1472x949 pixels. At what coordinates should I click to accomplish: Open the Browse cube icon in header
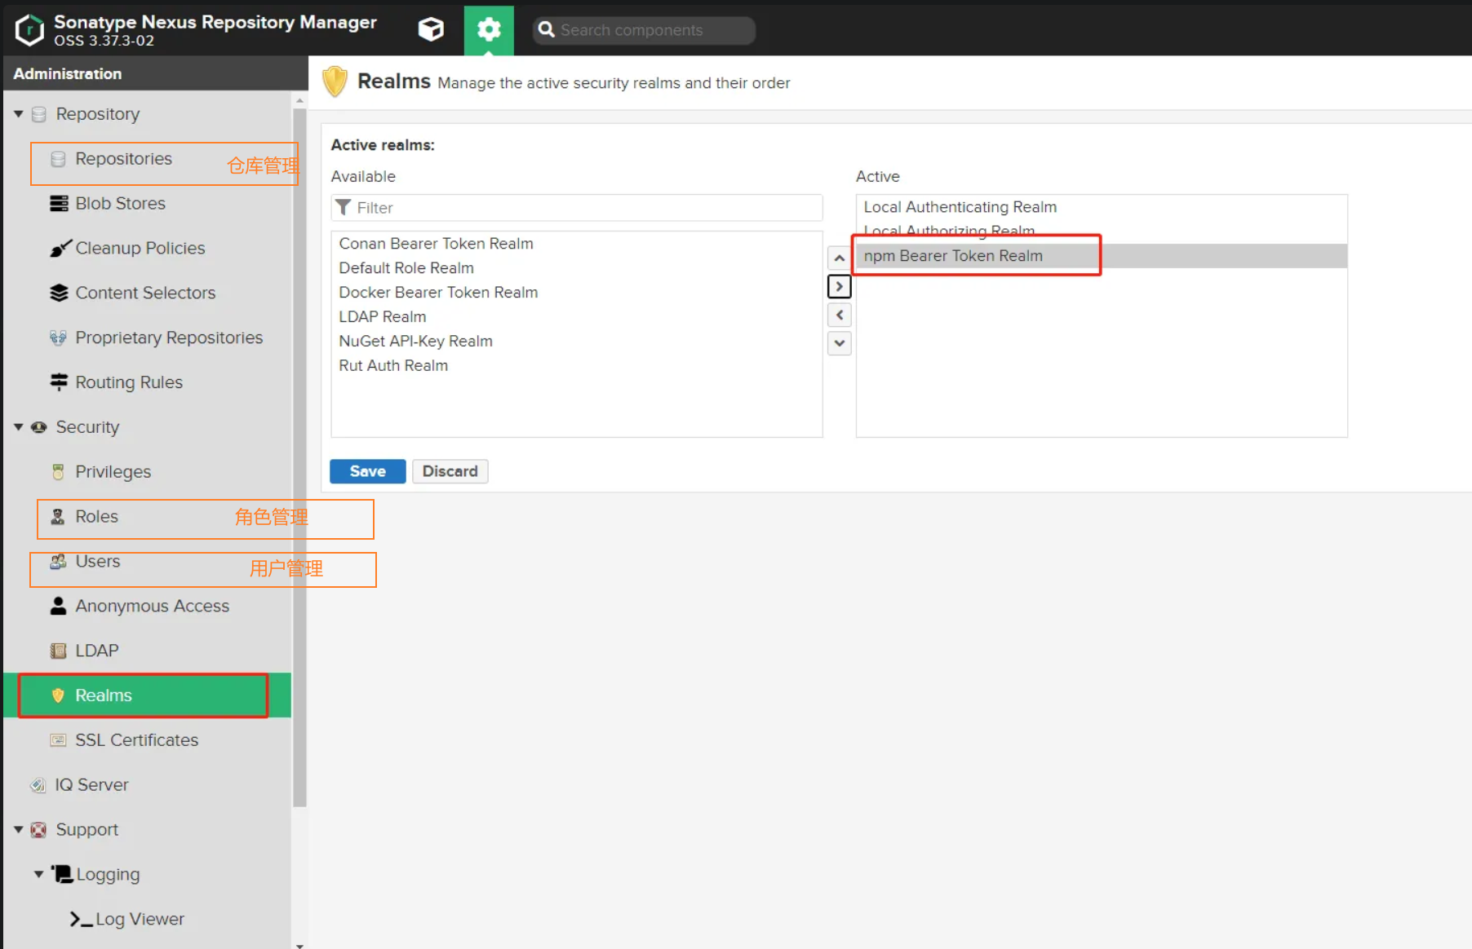(x=431, y=30)
